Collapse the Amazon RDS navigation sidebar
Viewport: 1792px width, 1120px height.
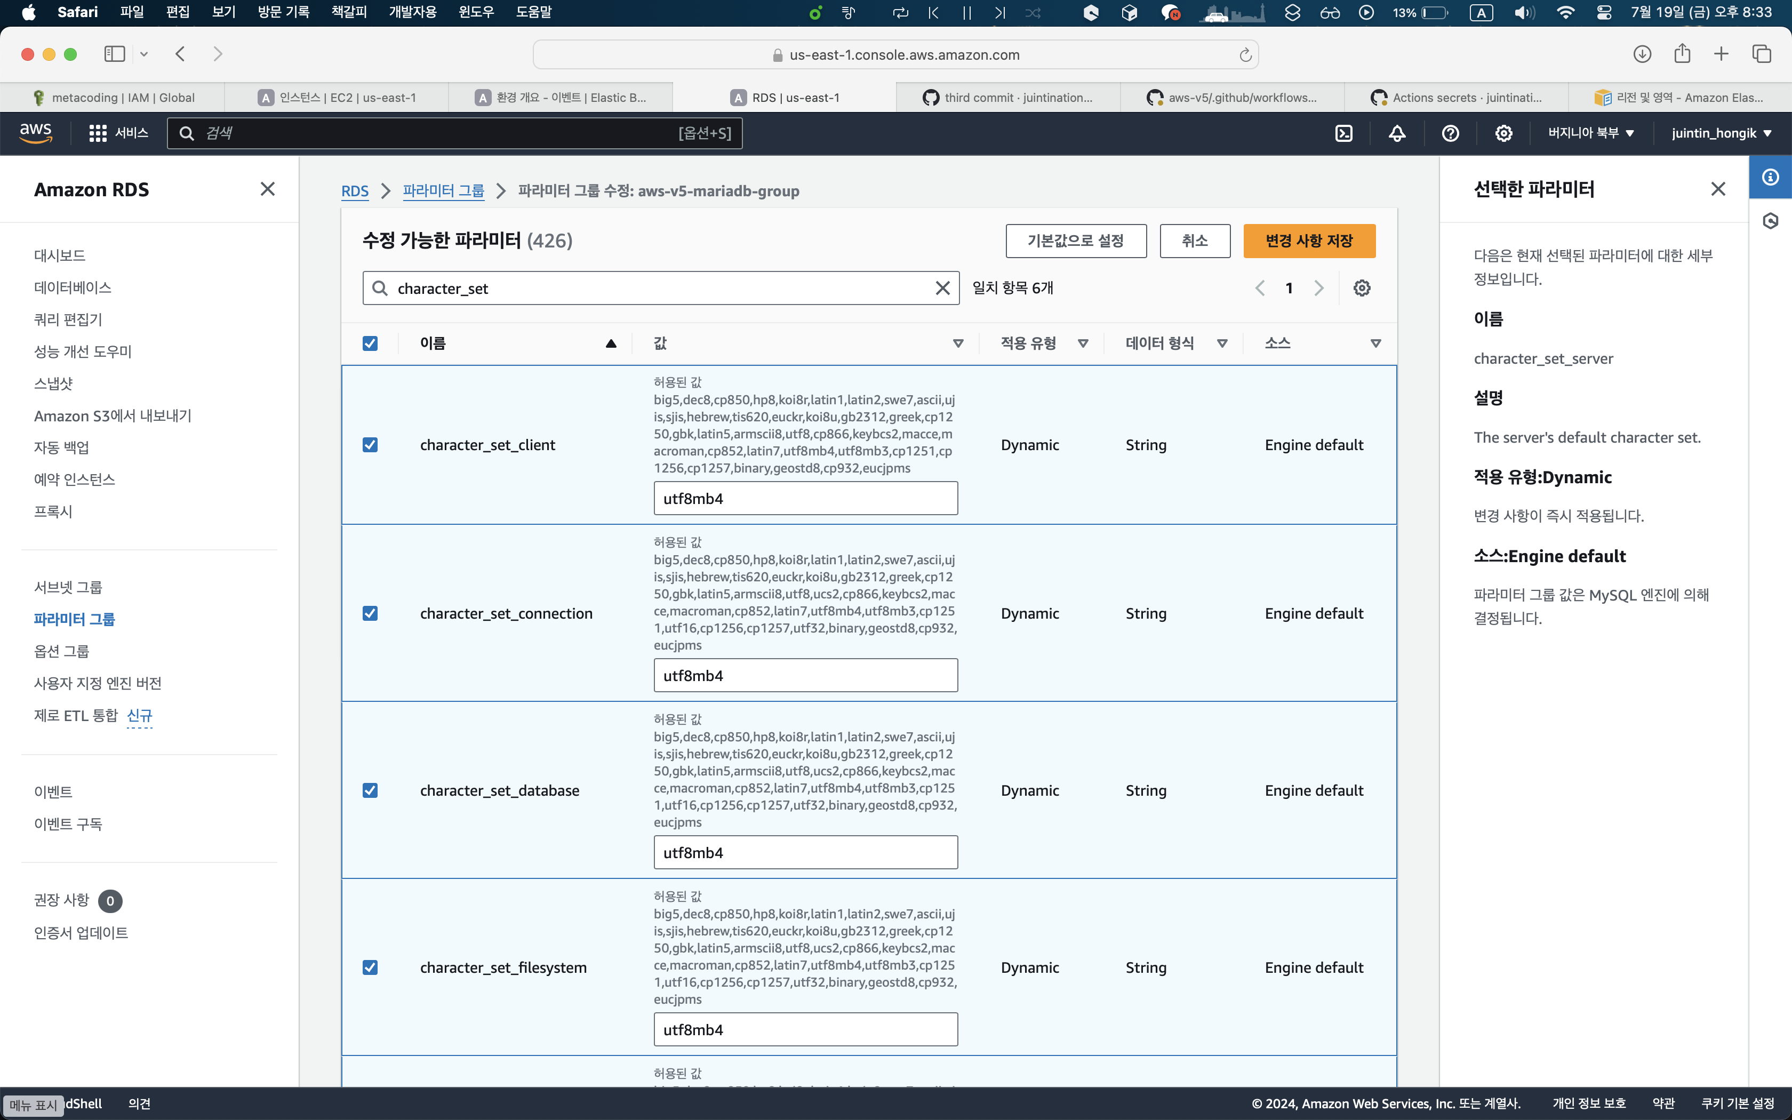pyautogui.click(x=267, y=190)
